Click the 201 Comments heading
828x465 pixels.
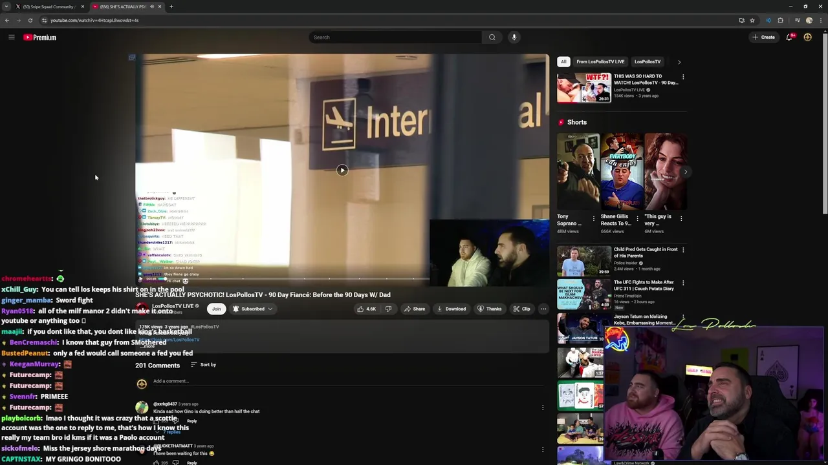pos(157,366)
